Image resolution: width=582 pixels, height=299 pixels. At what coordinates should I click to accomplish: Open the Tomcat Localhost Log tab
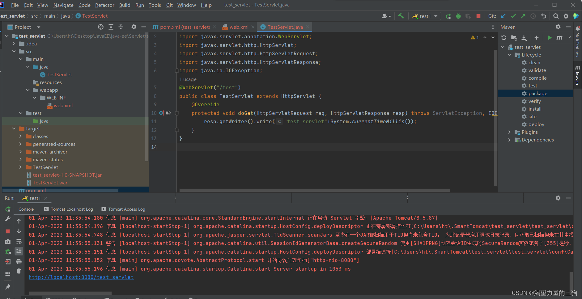tap(69, 209)
